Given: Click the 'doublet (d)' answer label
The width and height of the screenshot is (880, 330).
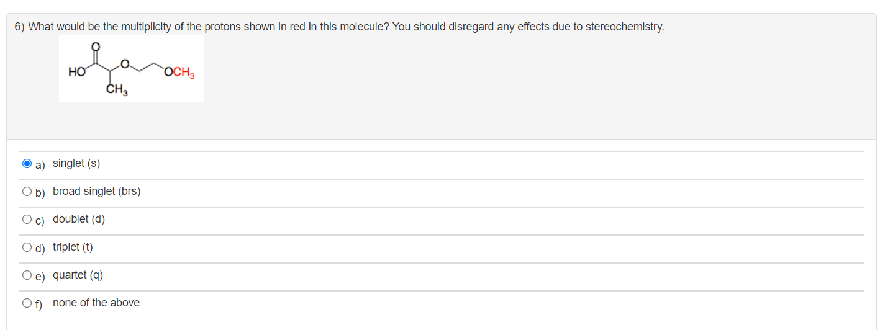Looking at the screenshot, I should coord(79,219).
